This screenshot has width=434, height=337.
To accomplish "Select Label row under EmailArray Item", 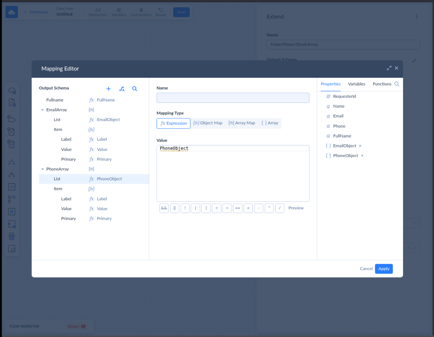I will click(94, 139).
